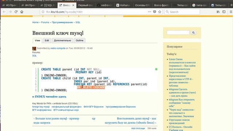The width and height of the screenshot is (233, 131).
Task: Open the browser home page icon
Action: 22,12
